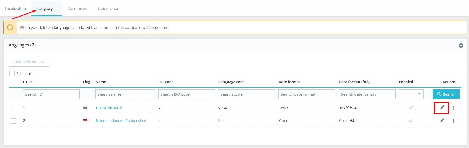Open more actions menu for English row
The width and height of the screenshot is (469, 148).
tap(453, 108)
